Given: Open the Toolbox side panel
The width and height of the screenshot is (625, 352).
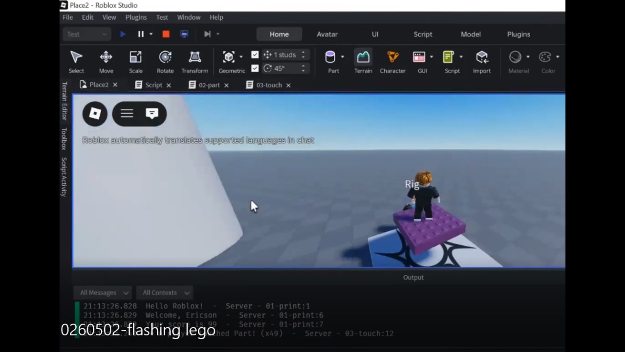Looking at the screenshot, I should (64, 139).
